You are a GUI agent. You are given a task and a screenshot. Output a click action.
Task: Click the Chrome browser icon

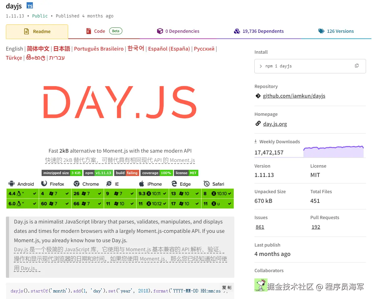76,184
